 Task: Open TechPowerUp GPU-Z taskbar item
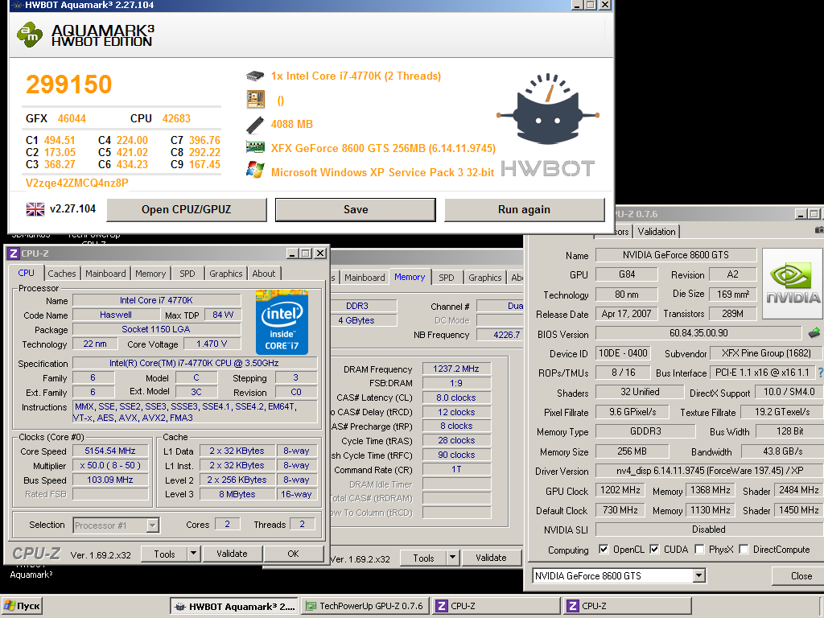[x=366, y=607]
